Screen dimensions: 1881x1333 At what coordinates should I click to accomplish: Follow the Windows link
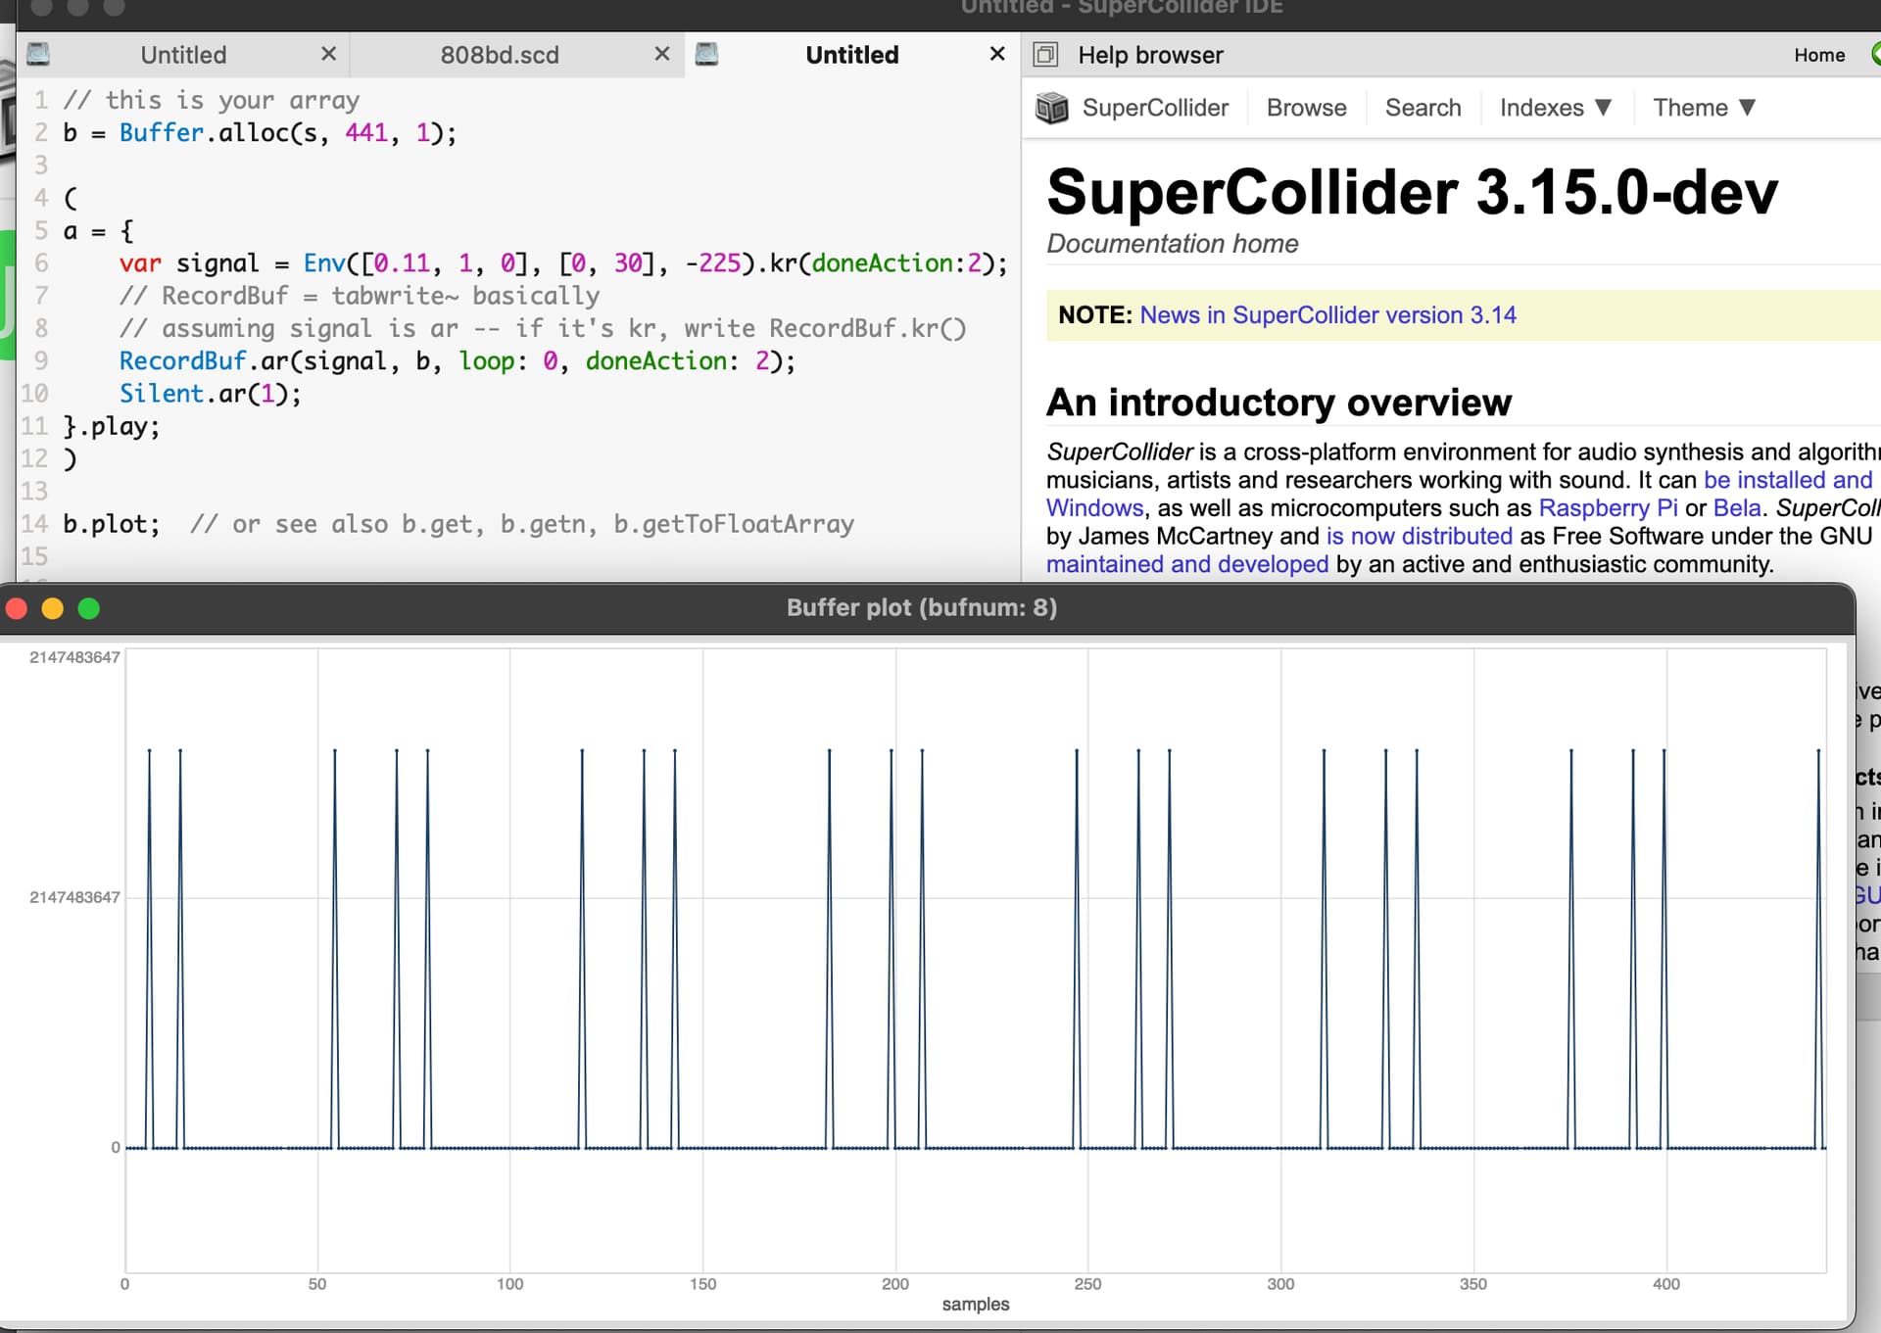(1094, 508)
